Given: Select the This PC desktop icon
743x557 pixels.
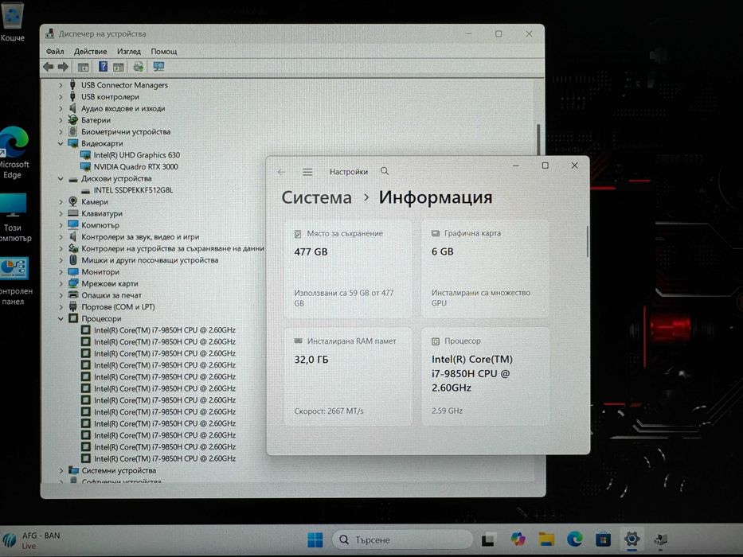Looking at the screenshot, I should pyautogui.click(x=14, y=217).
